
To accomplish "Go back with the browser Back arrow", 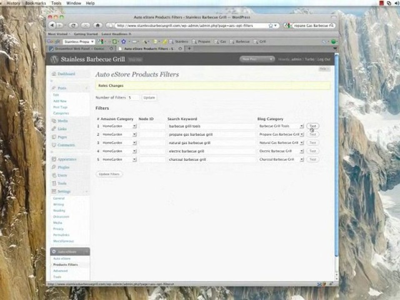I will (52, 25).
